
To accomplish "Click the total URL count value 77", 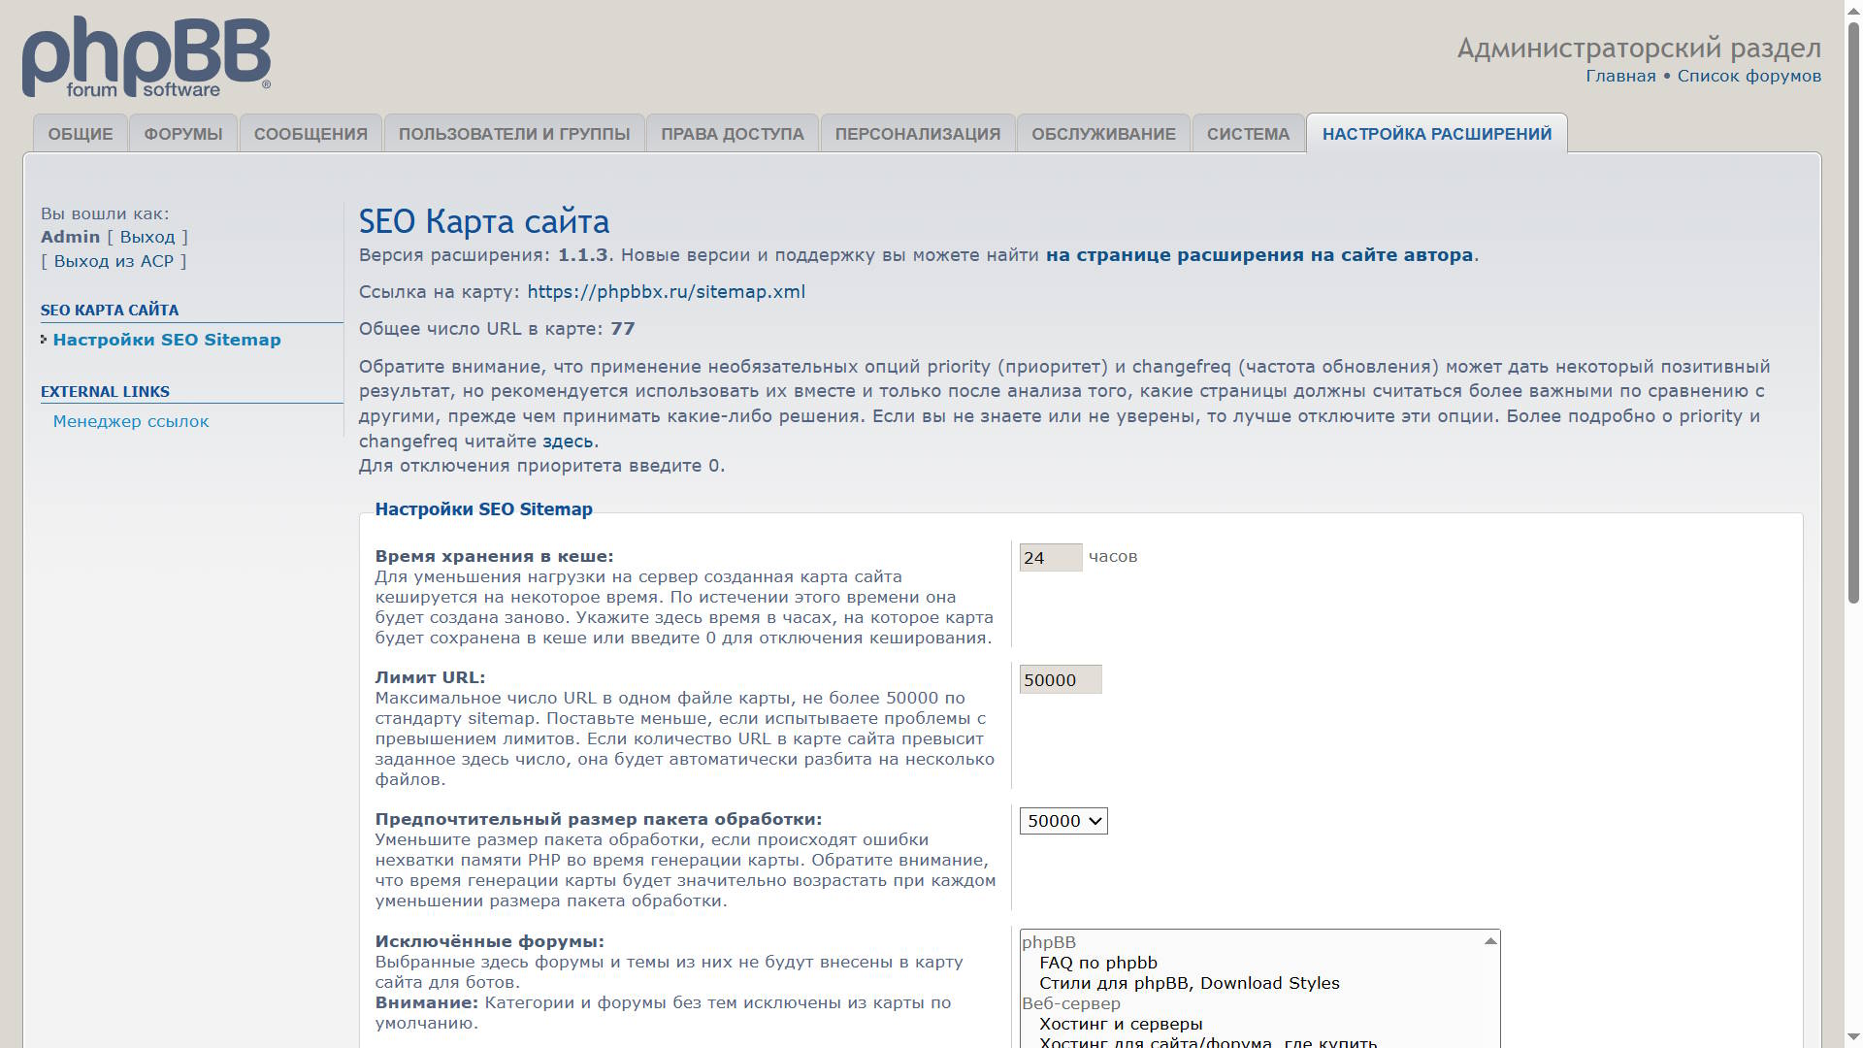I will point(623,329).
